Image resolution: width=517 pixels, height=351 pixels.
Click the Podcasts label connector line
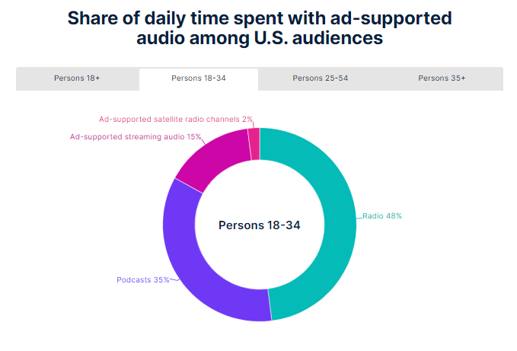pyautogui.click(x=174, y=280)
